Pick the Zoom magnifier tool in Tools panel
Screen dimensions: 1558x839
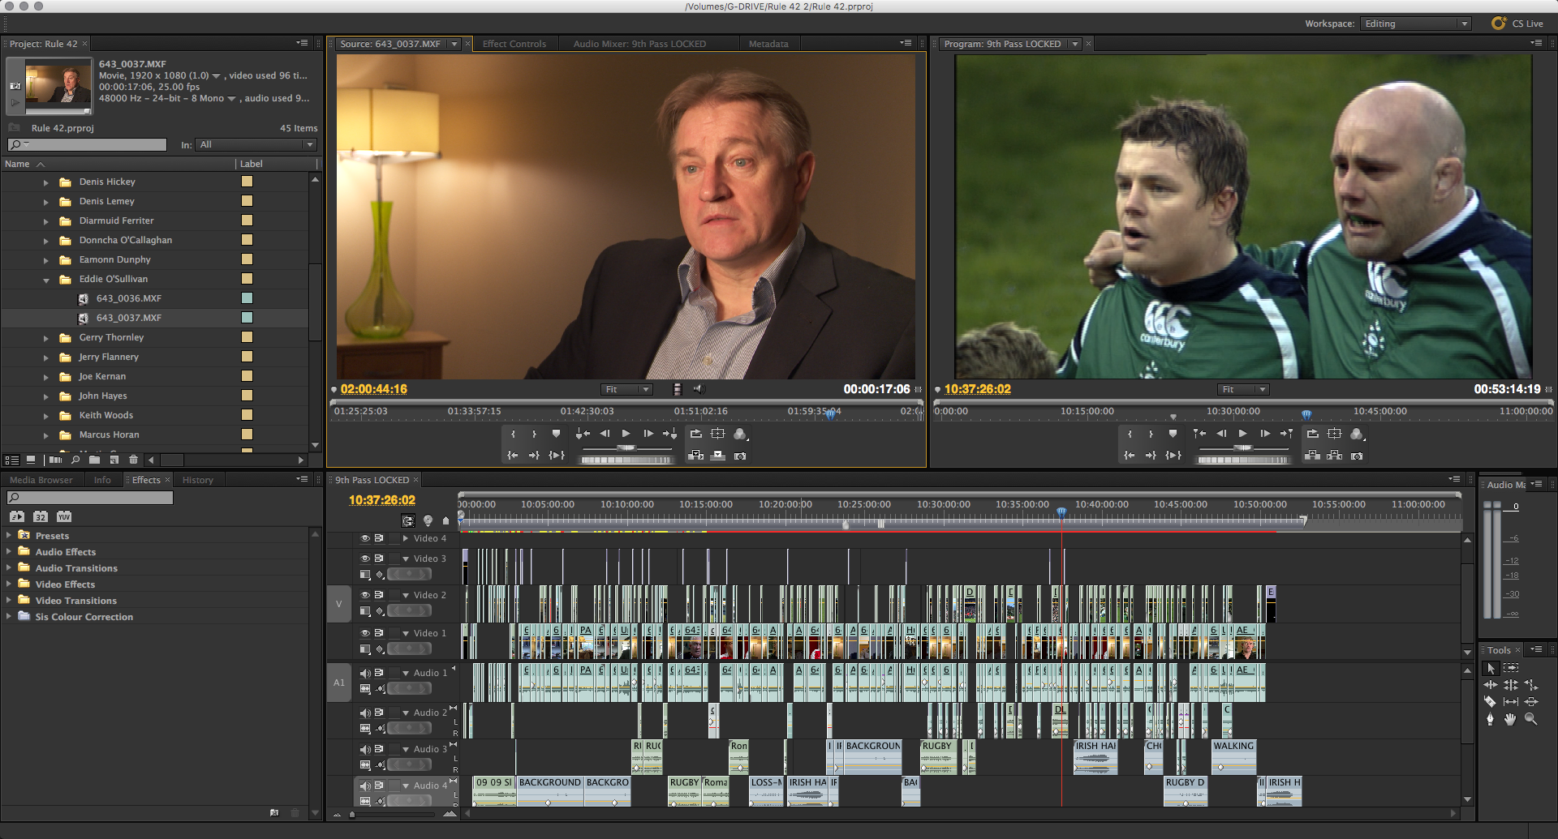pos(1530,719)
